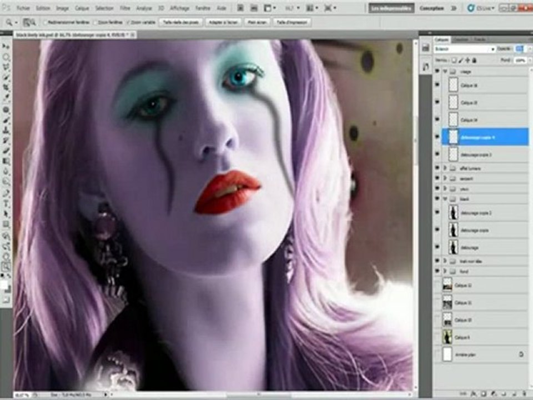
Task: Switch to the Les indispensables workspace
Action: point(391,8)
